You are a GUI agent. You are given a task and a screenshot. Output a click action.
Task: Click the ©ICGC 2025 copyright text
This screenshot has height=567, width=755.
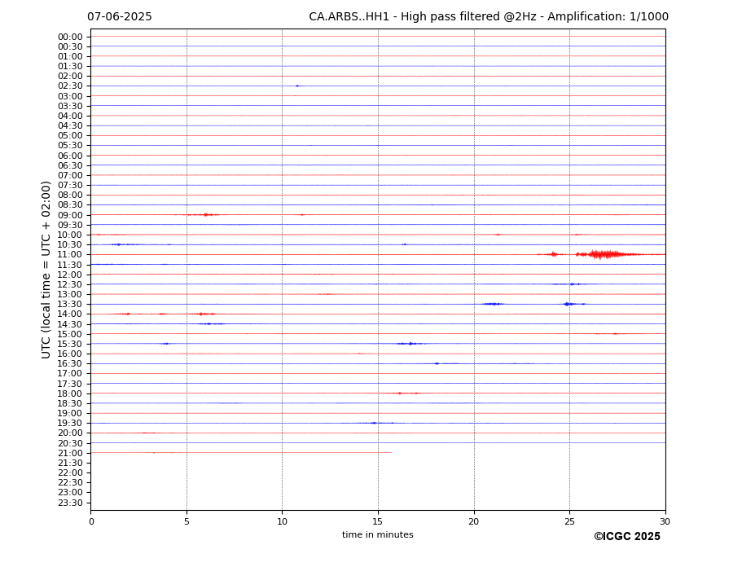click(627, 536)
